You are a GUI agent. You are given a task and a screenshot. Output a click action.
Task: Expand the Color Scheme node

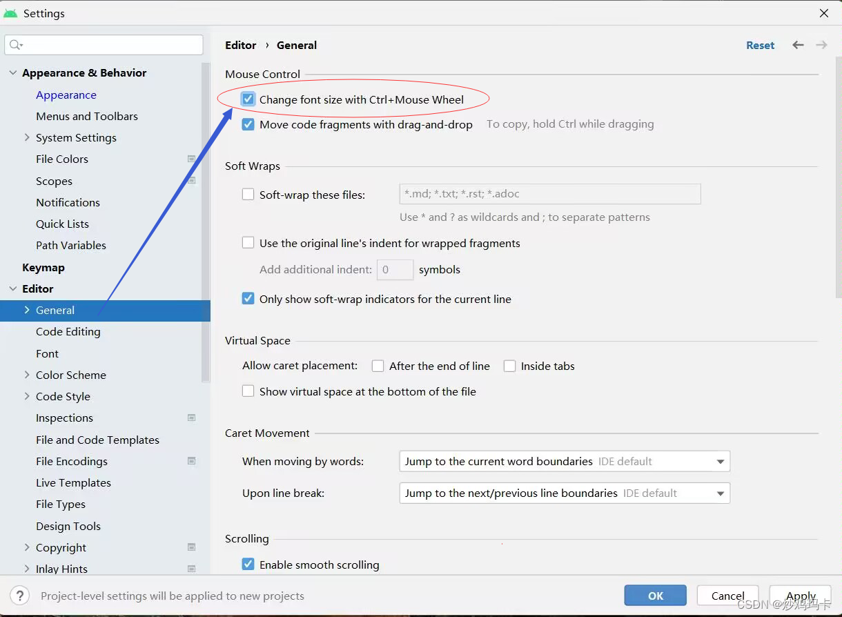[x=27, y=375]
